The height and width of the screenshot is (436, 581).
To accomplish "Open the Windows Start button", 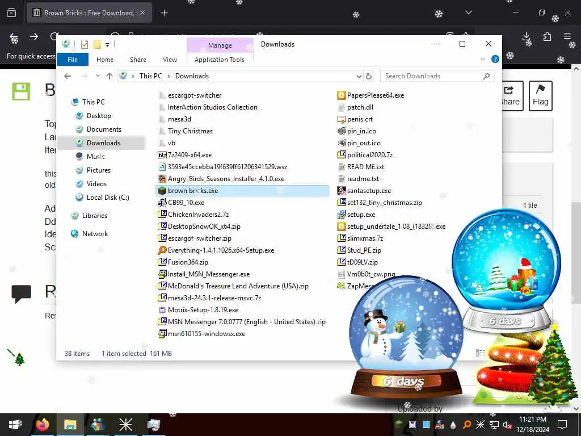I will point(15,424).
